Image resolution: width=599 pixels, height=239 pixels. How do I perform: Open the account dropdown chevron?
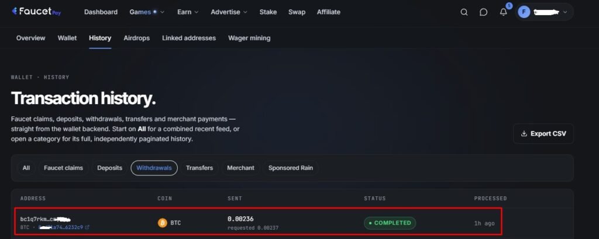coord(566,12)
